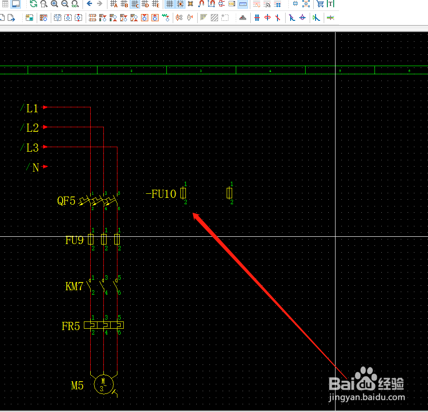Click the red ellipse cross icon
Screen dimensions: 428x412
pyautogui.click(x=267, y=18)
